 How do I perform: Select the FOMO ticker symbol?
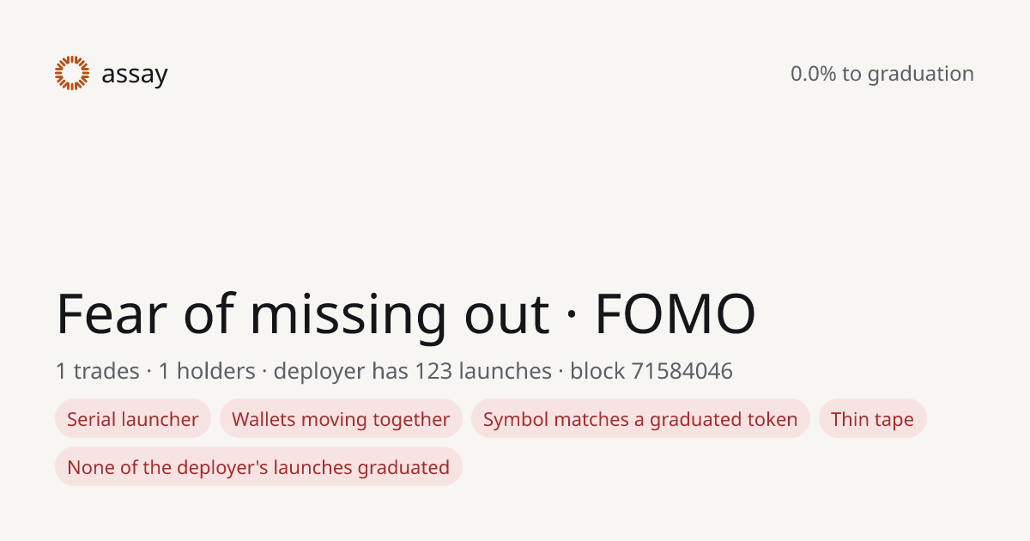[675, 314]
